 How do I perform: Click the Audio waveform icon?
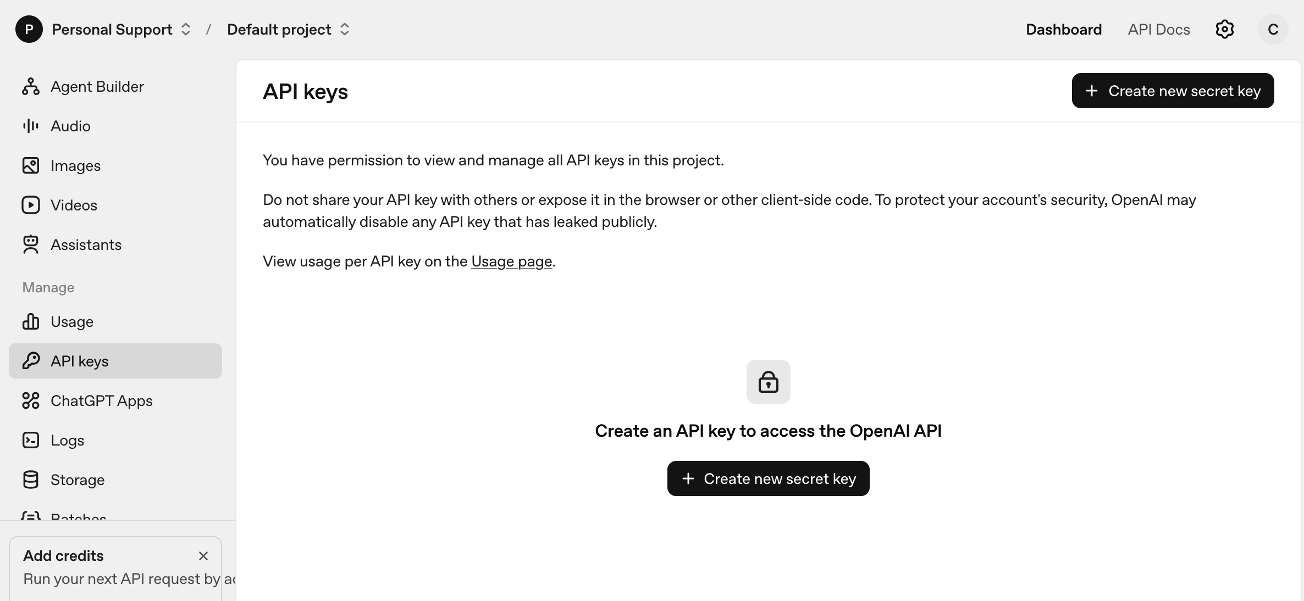click(x=31, y=126)
